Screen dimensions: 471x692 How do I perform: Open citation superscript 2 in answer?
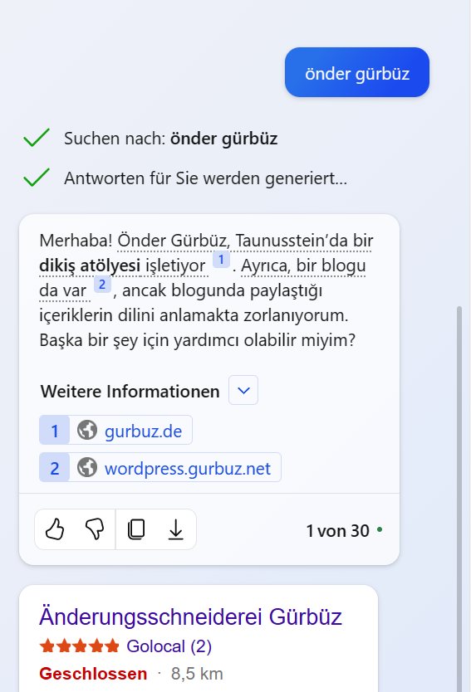[102, 285]
